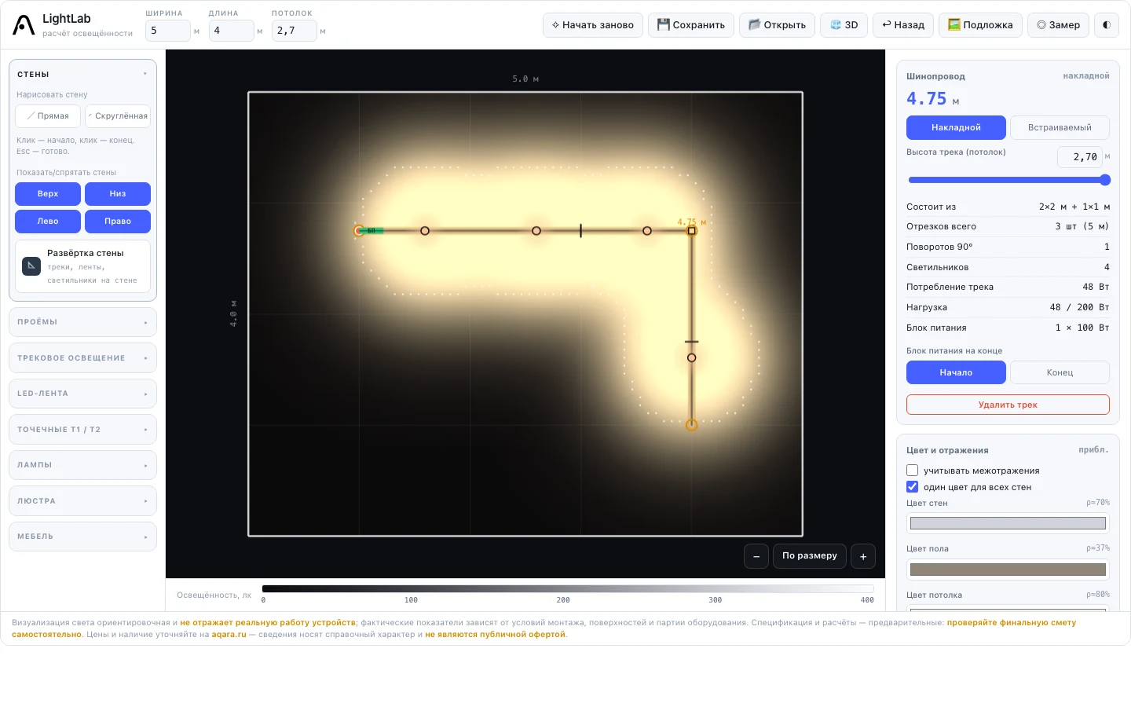1131x707 pixels.
Task: Toggle the Низ wall visibility
Action: click(x=118, y=194)
